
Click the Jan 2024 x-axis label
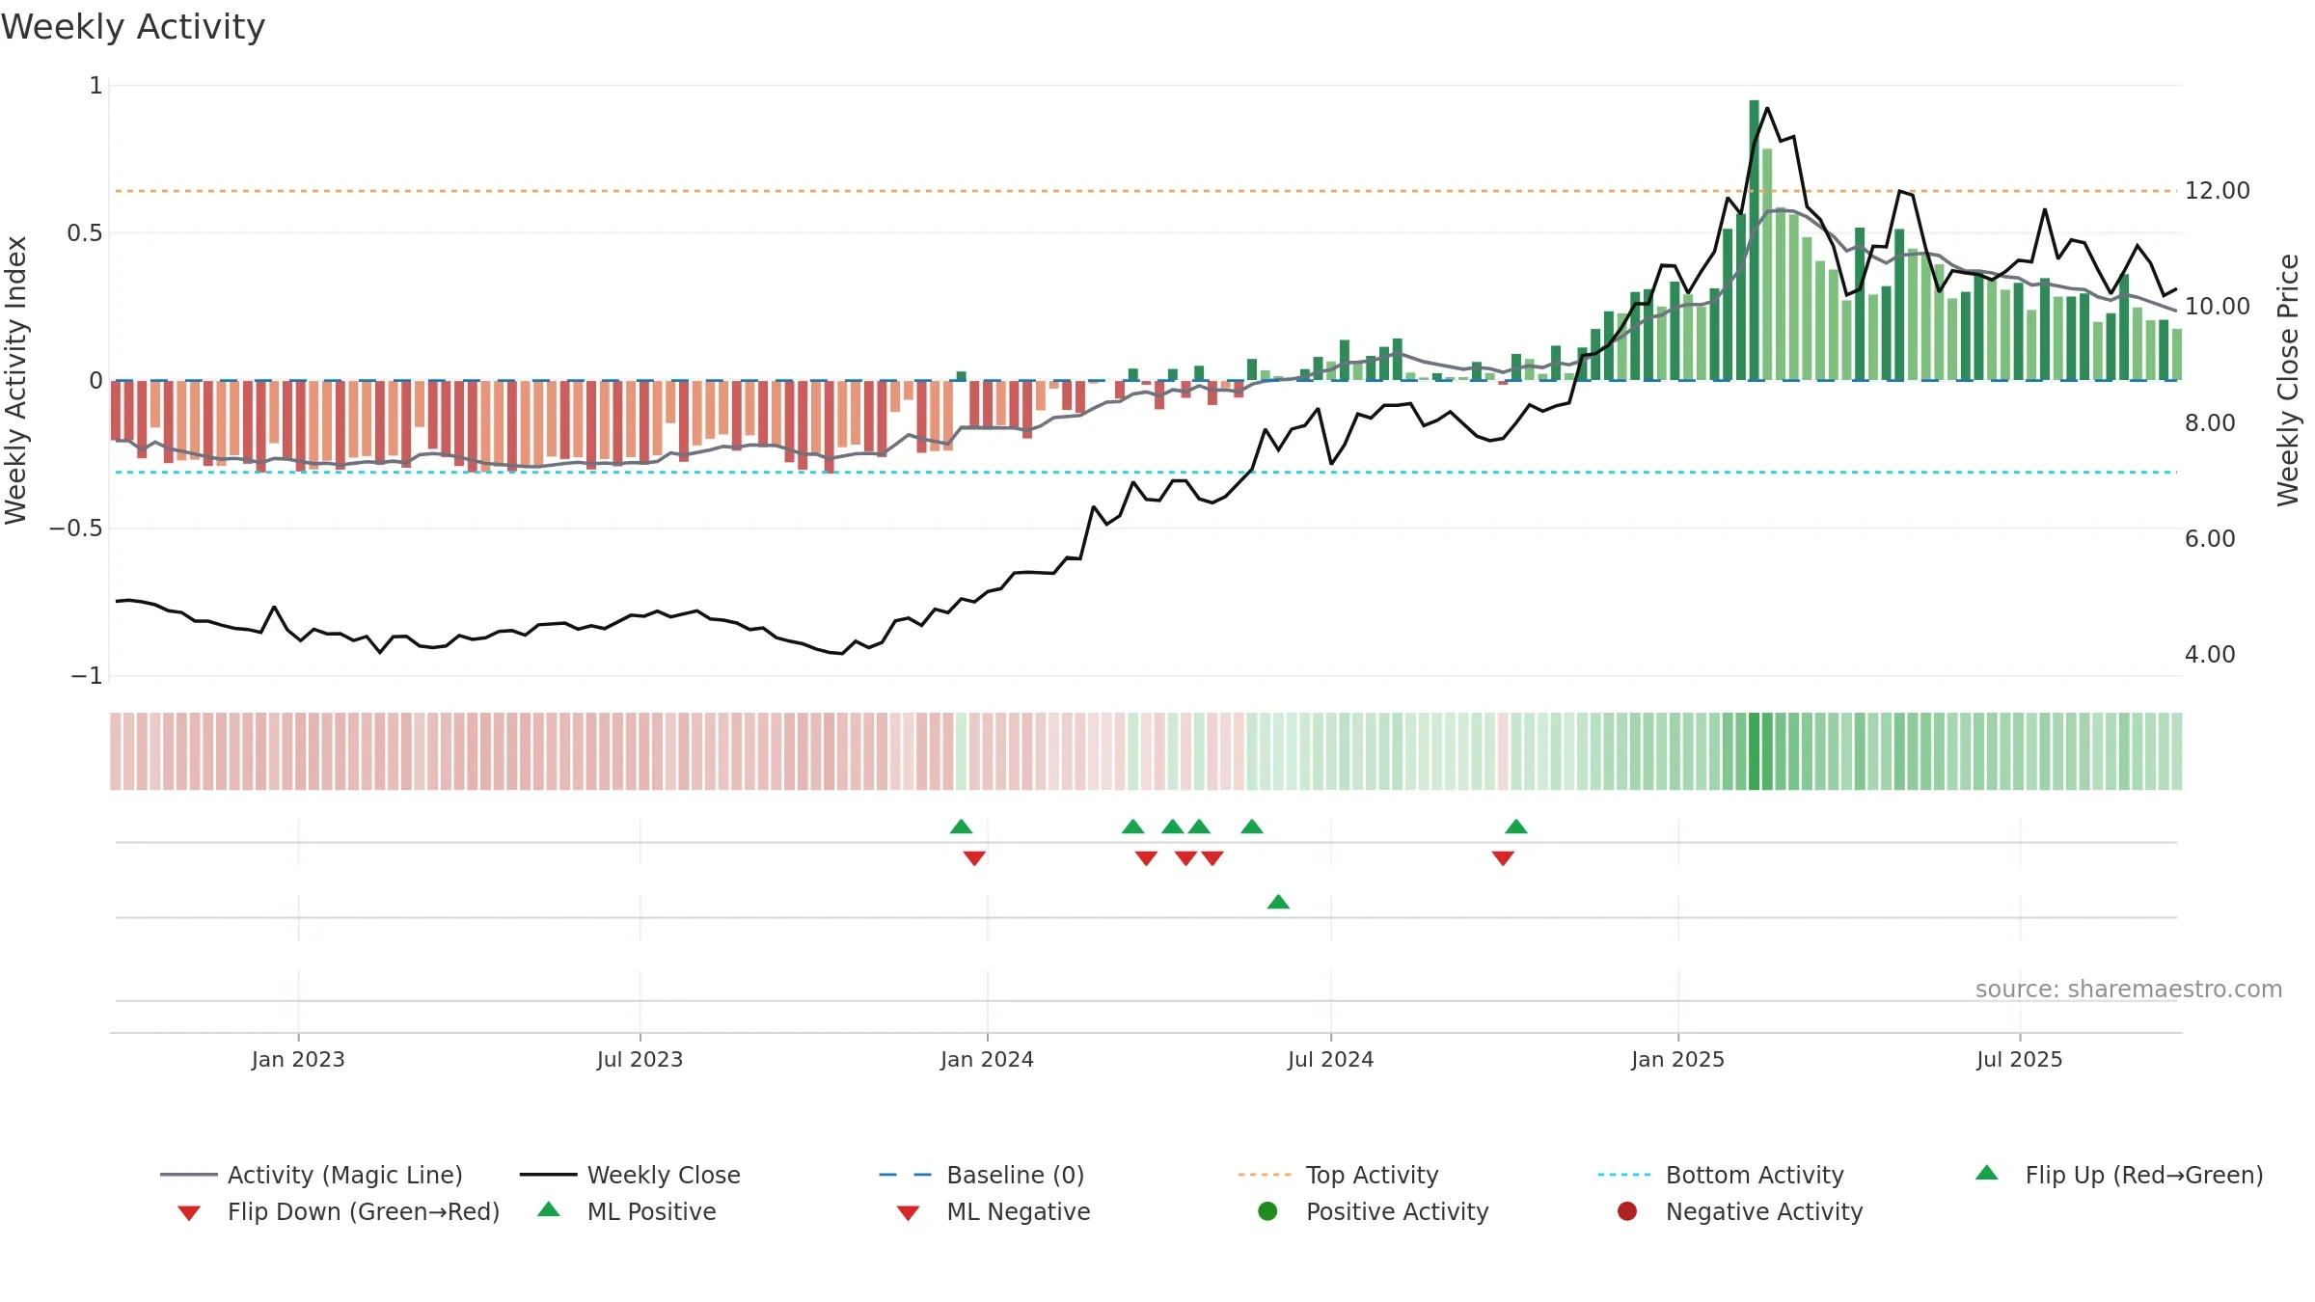pyautogui.click(x=987, y=1059)
